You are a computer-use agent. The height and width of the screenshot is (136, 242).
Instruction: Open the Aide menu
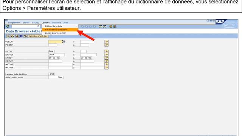pyautogui.click(x=65, y=23)
